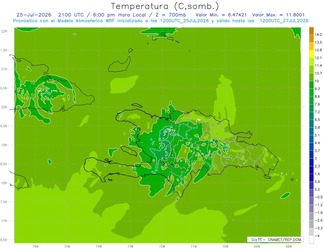The width and height of the screenshot is (324, 250).
Task: Click the "69W" longitude axis label
Action: pyautogui.click(x=257, y=246)
